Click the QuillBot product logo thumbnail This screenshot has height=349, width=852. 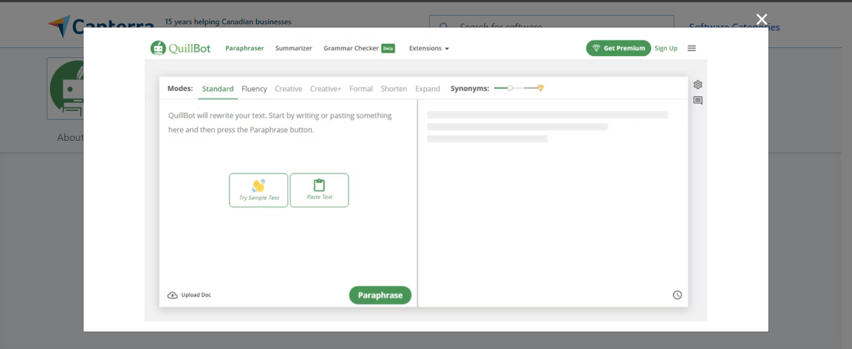click(65, 88)
